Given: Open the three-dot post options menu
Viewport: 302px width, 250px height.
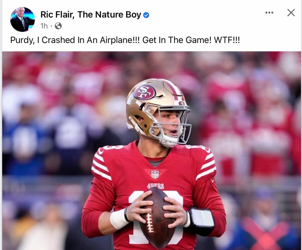Looking at the screenshot, I should pyautogui.click(x=269, y=13).
